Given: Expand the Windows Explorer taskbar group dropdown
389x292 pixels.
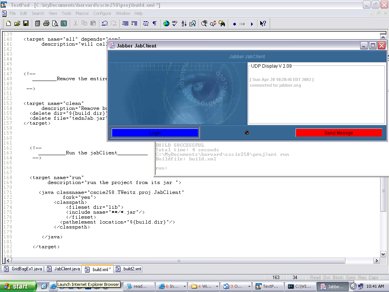Looking at the screenshot, I should [x=217, y=287].
